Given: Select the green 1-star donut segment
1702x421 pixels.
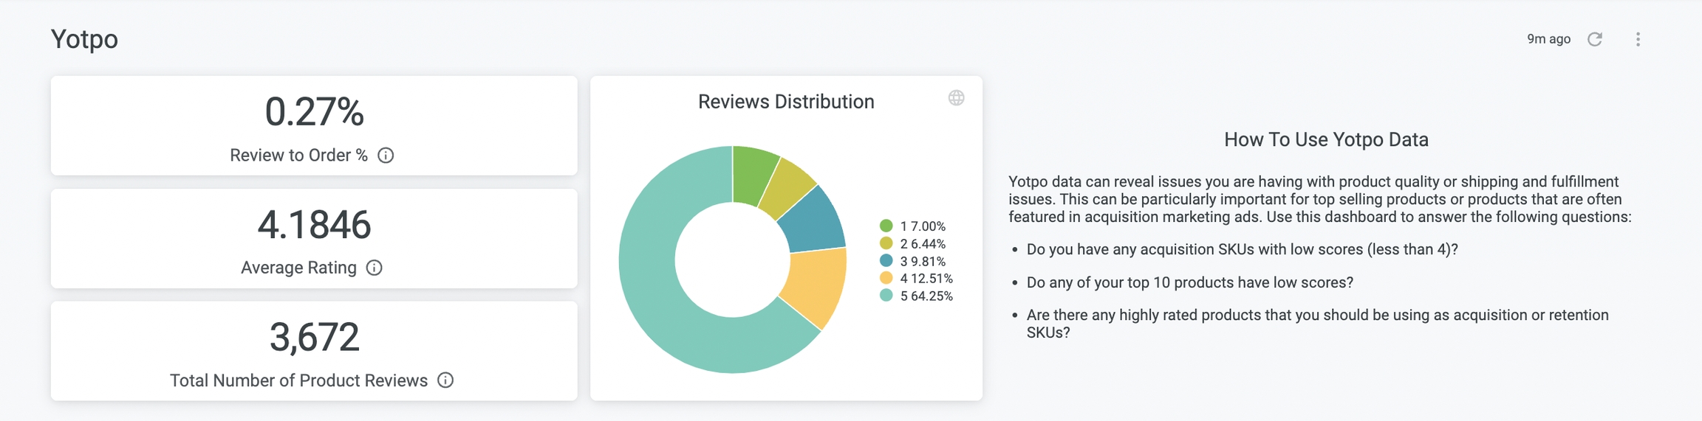Looking at the screenshot, I should pos(752,175).
